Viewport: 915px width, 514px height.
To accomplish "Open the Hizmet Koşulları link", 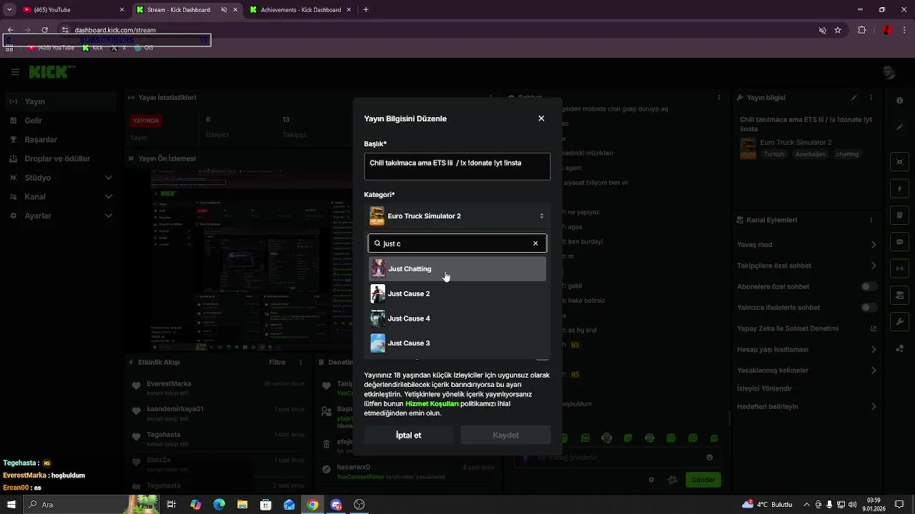I will click(x=432, y=403).
